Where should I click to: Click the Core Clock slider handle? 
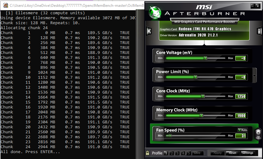203,96
